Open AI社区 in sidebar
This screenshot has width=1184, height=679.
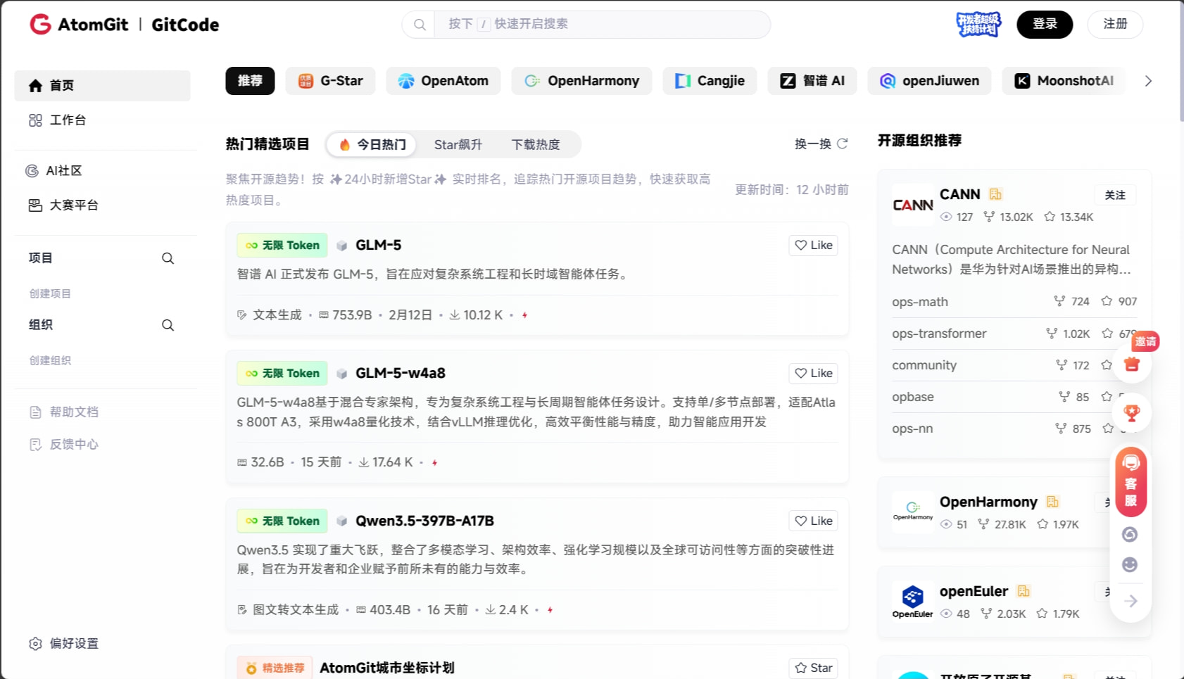103,171
